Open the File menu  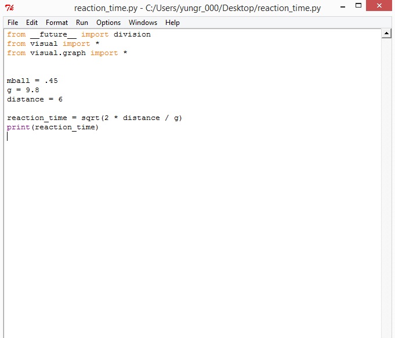13,23
